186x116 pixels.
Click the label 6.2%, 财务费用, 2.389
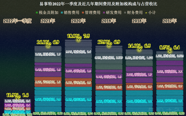click(x=109, y=58)
